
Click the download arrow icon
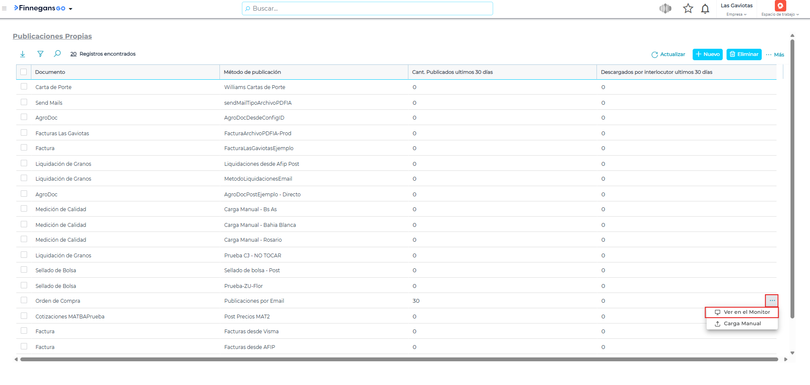23,54
